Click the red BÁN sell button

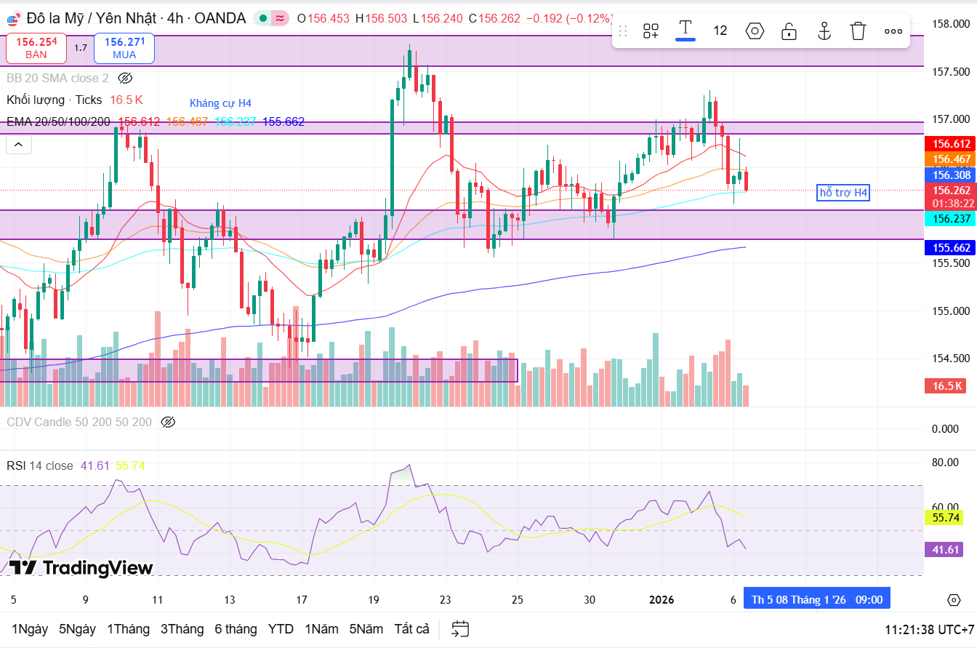pos(36,48)
